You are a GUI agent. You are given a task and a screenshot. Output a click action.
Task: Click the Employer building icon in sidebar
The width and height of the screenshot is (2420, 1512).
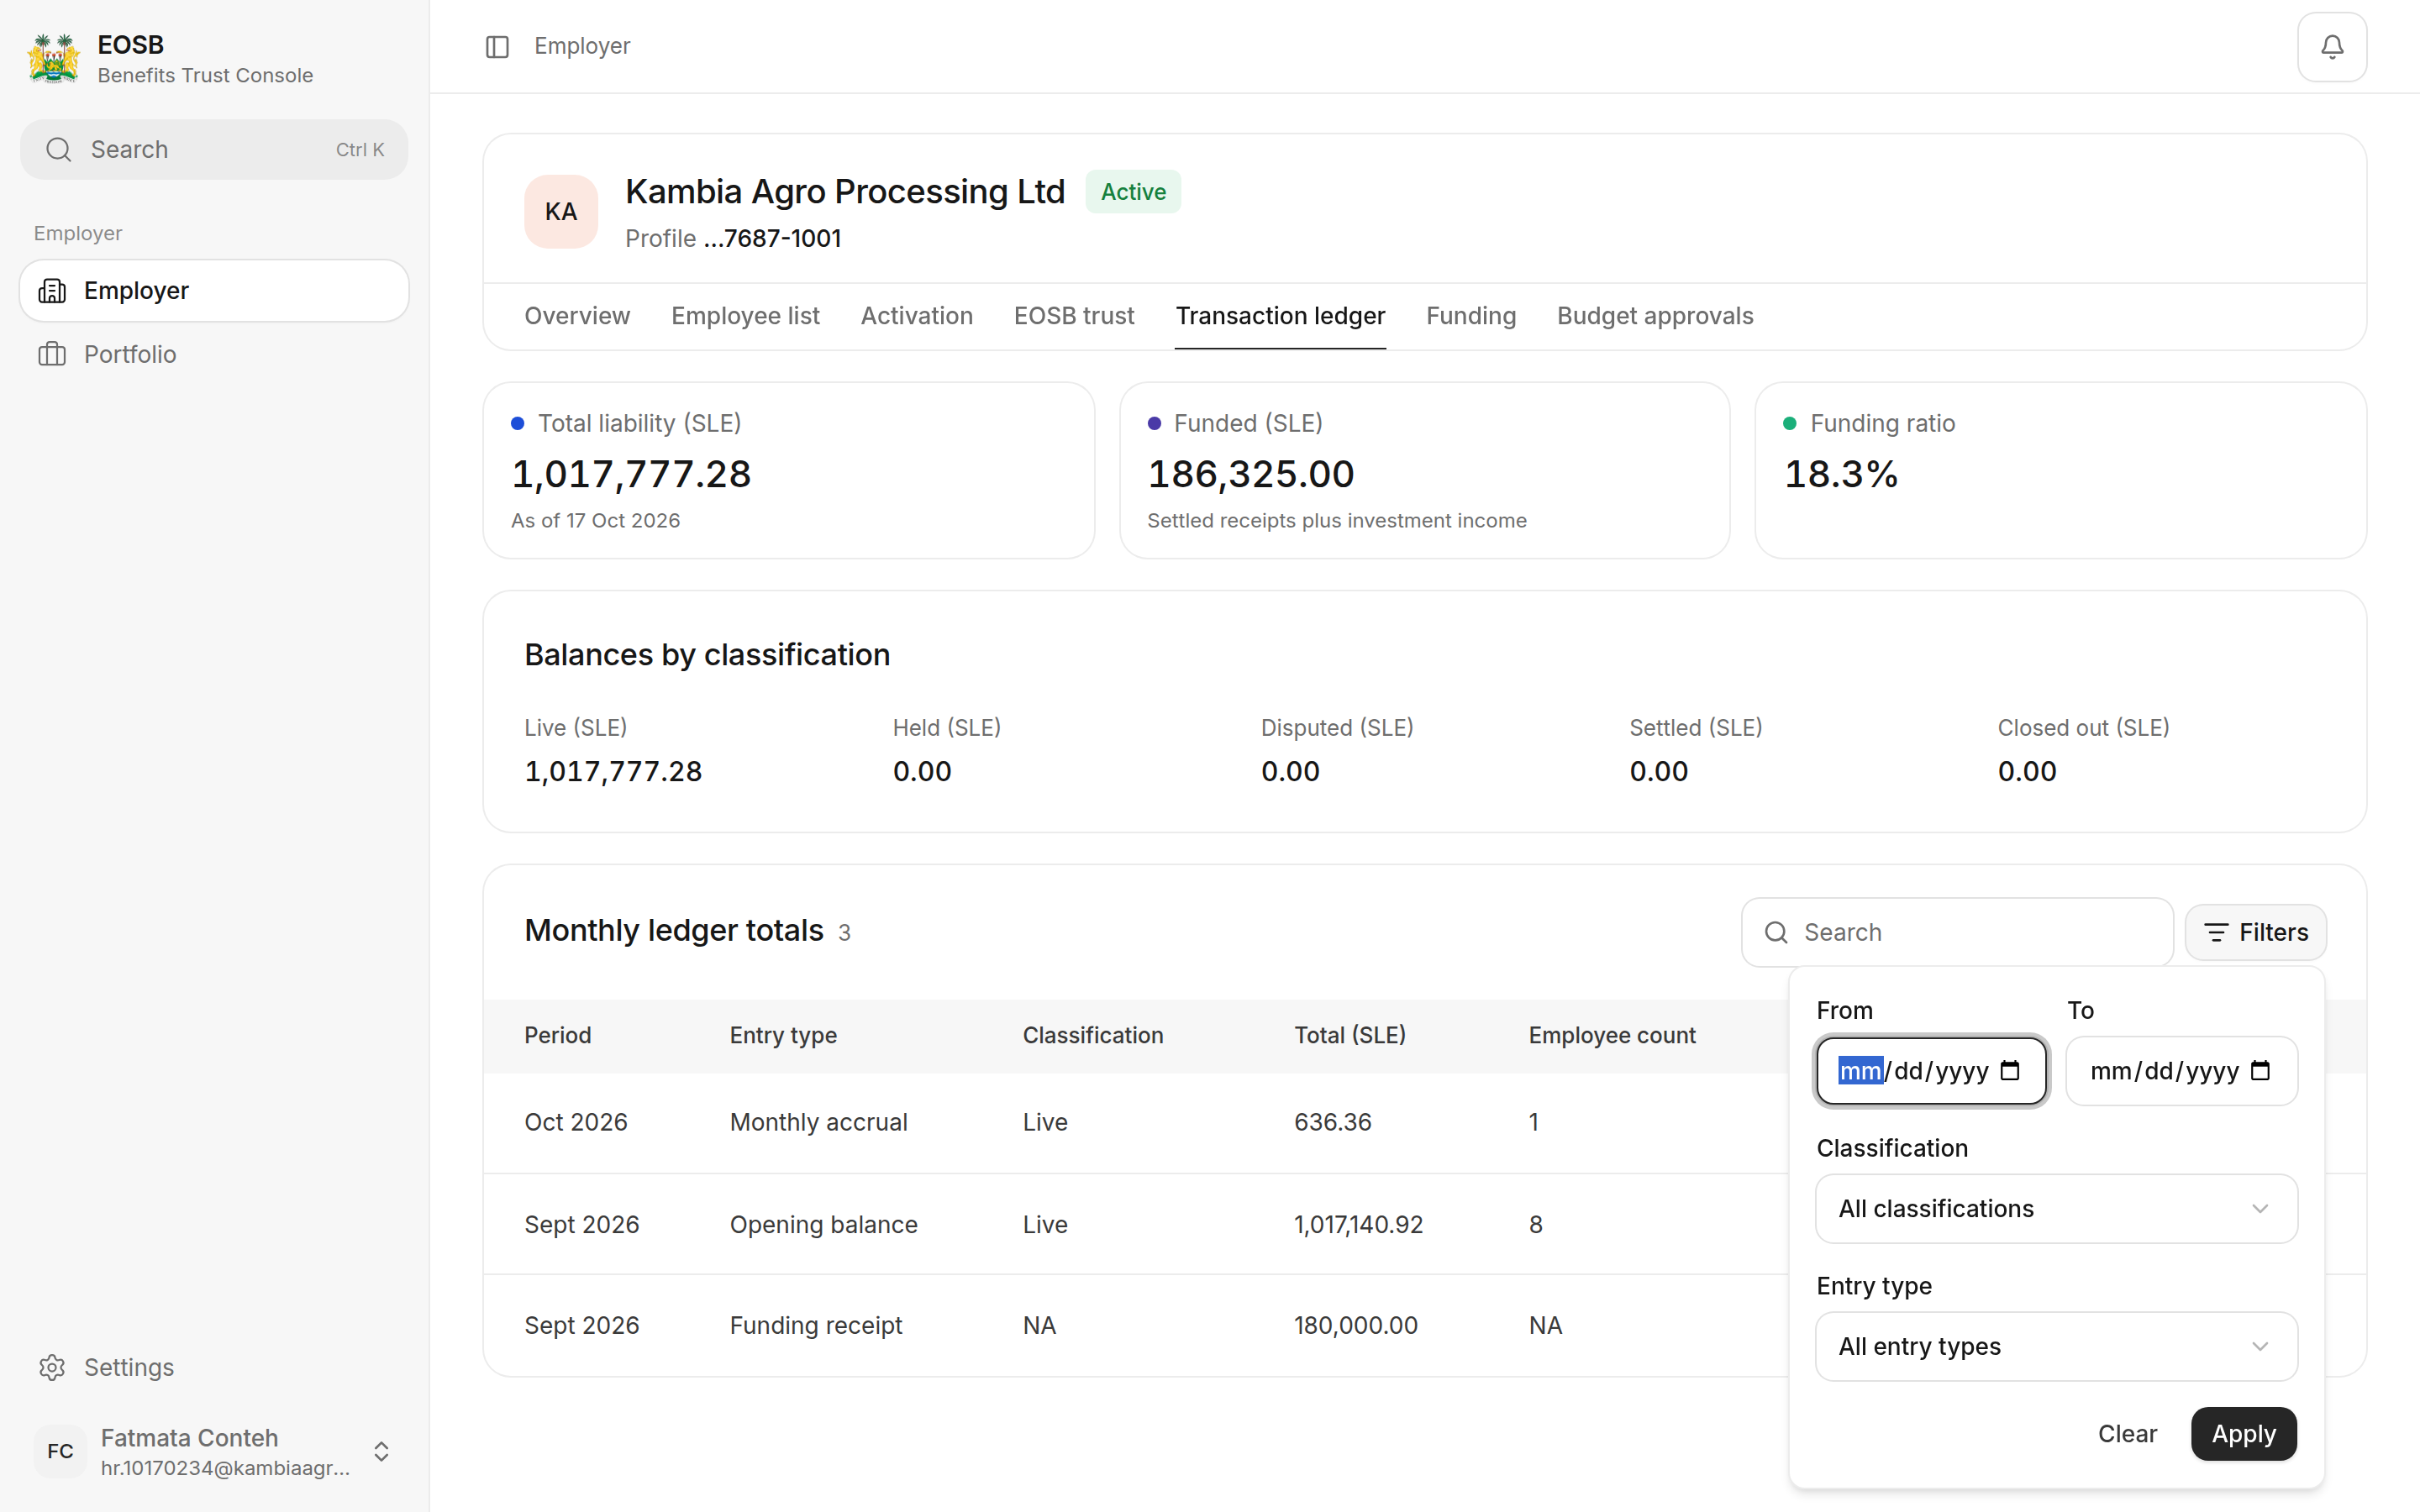coord(52,291)
